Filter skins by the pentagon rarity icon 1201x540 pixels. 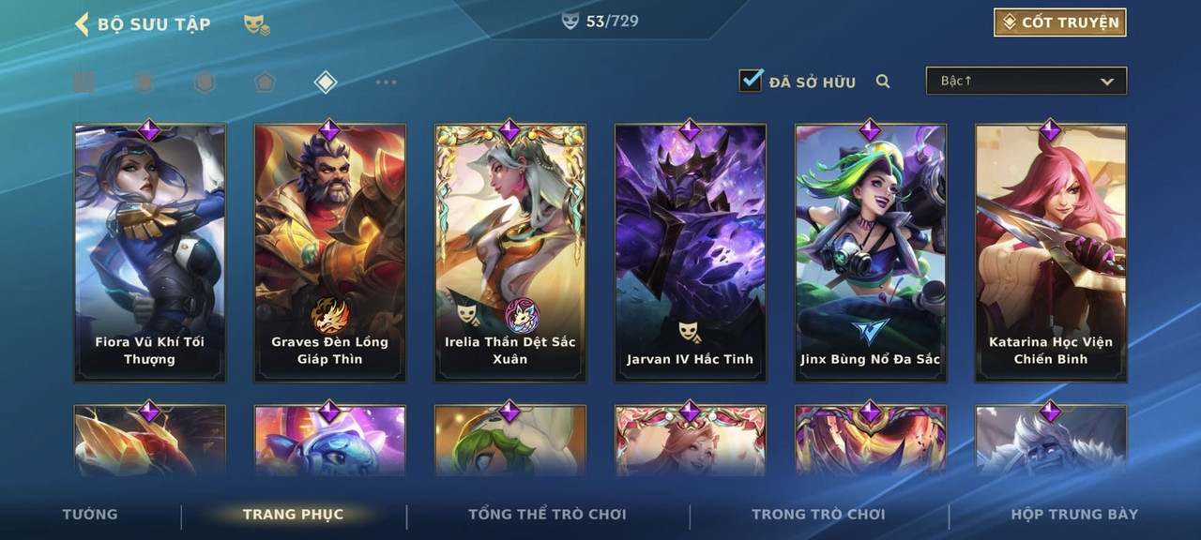click(x=265, y=82)
